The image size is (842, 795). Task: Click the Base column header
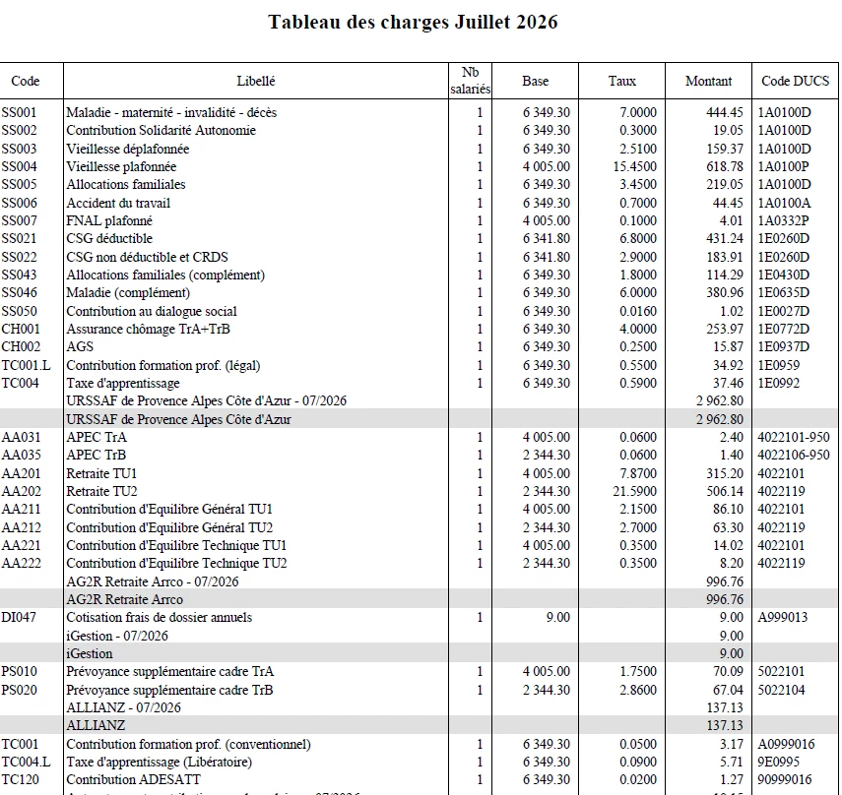click(x=536, y=81)
